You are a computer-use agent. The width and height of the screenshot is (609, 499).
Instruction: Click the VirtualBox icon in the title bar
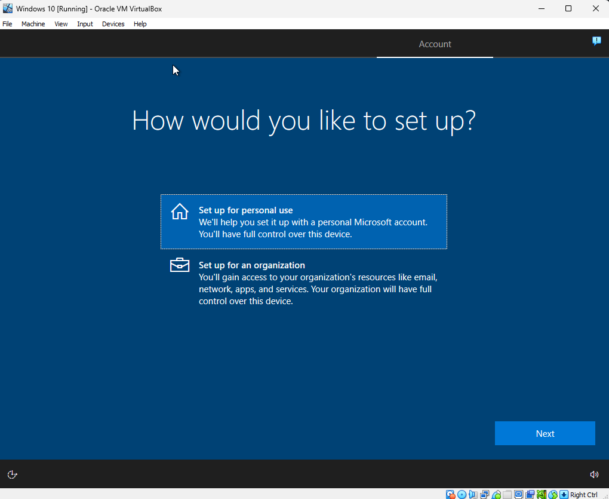coord(7,8)
